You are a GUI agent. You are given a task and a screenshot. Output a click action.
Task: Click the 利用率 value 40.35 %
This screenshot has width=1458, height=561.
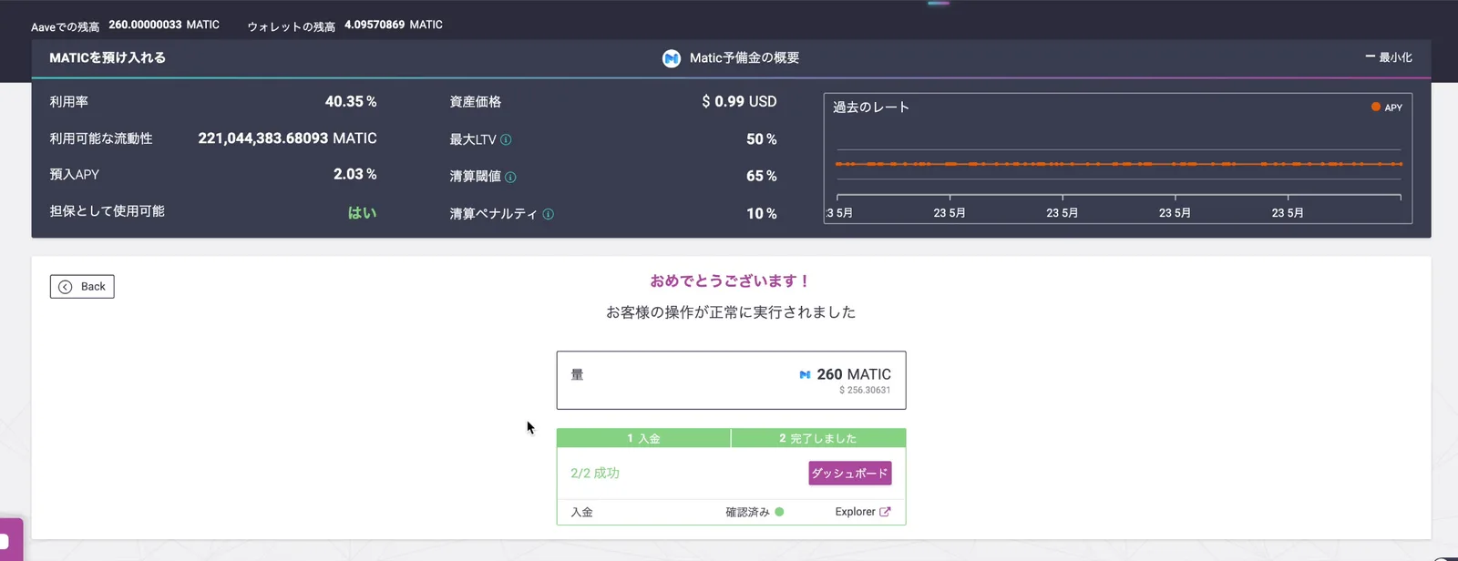pyautogui.click(x=351, y=102)
